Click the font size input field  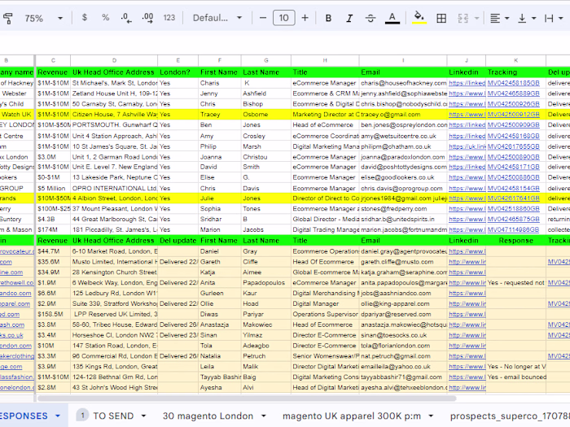[283, 18]
